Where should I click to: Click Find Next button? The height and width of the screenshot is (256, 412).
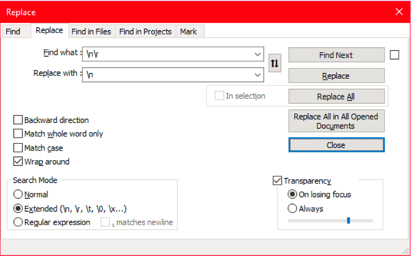coord(336,55)
